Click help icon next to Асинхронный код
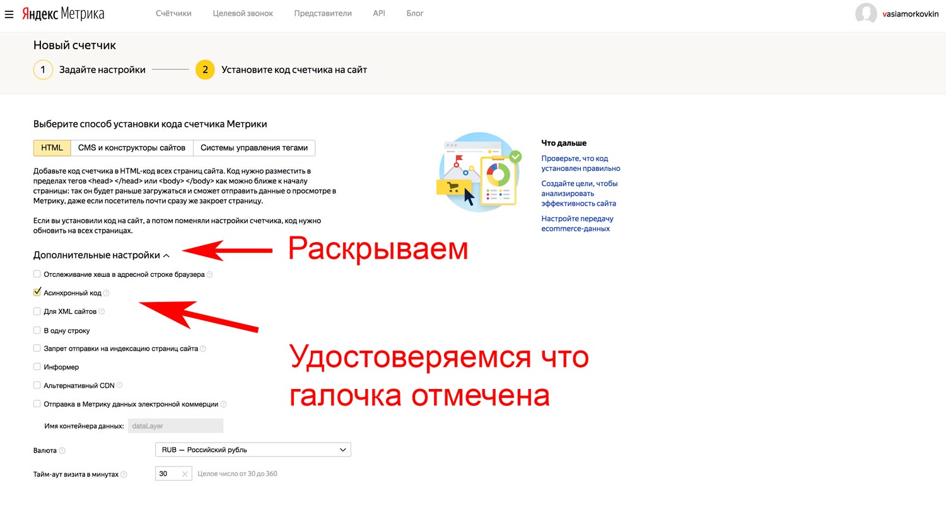Screen dimensions: 946x505 106,293
